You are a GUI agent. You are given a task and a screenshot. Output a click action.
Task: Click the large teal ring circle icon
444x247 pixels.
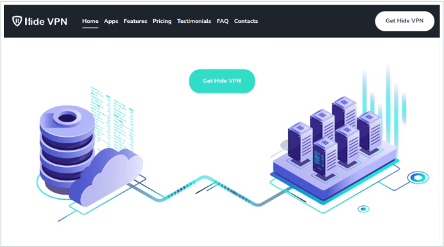coord(418,177)
